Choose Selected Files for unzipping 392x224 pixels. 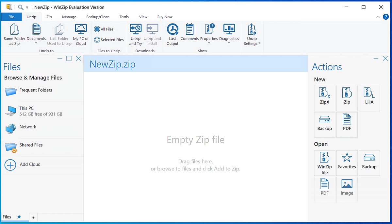pyautogui.click(x=109, y=40)
